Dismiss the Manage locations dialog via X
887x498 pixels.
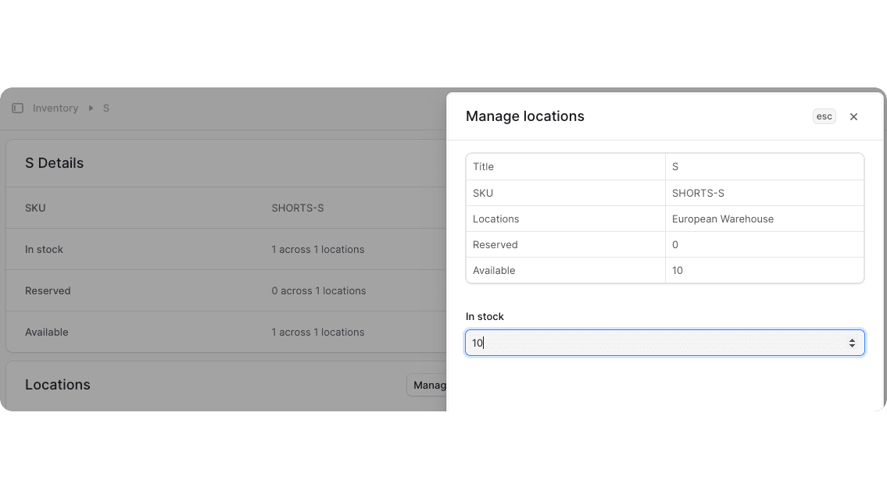click(x=853, y=116)
